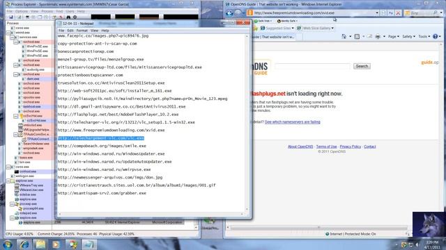
Task: Open the About OpenDNS link
Action: coord(300,147)
